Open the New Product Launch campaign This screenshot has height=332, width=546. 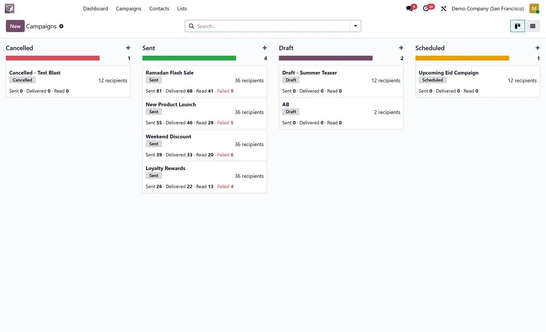205,113
